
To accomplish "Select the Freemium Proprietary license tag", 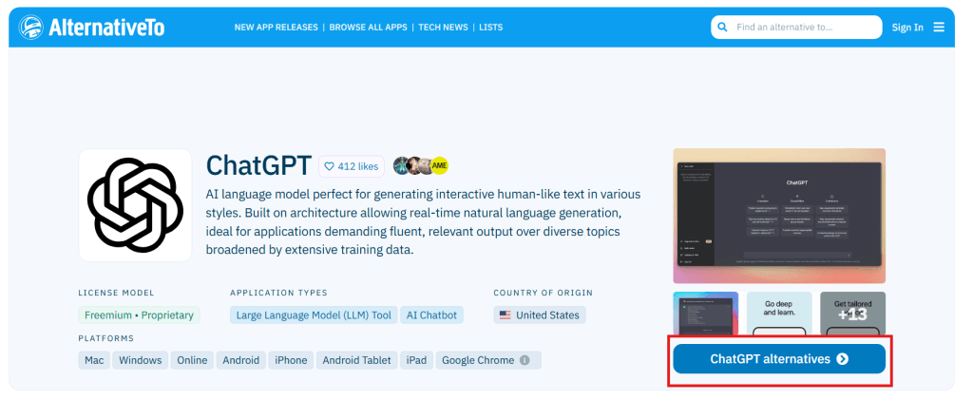I will [139, 314].
